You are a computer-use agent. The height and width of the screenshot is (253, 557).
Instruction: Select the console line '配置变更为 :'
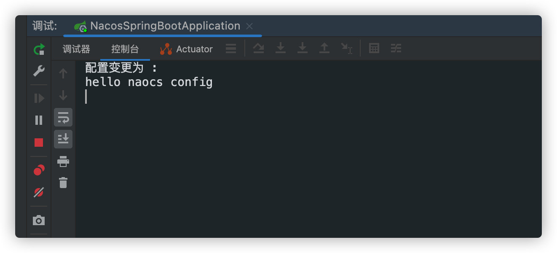[122, 68]
